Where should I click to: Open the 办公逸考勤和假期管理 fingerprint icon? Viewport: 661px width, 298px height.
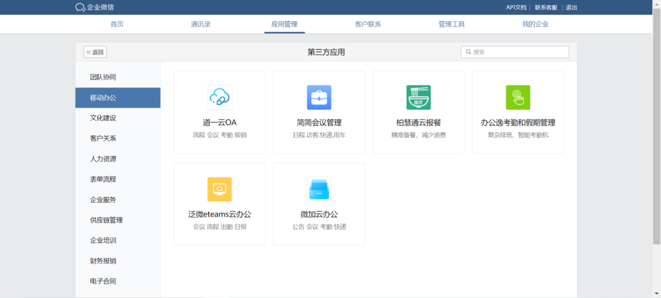coord(518,97)
